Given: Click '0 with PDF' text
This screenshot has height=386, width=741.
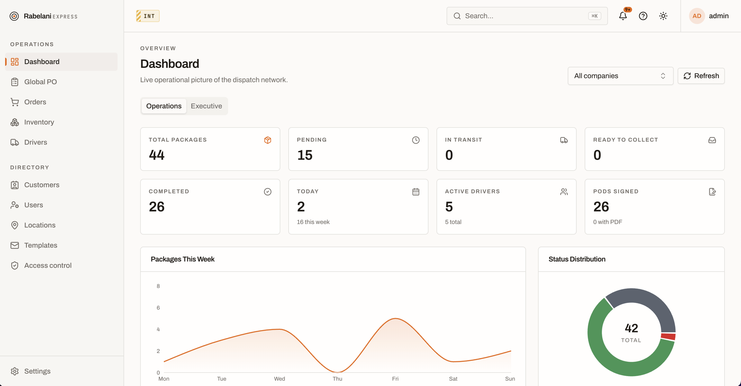Looking at the screenshot, I should [x=608, y=222].
